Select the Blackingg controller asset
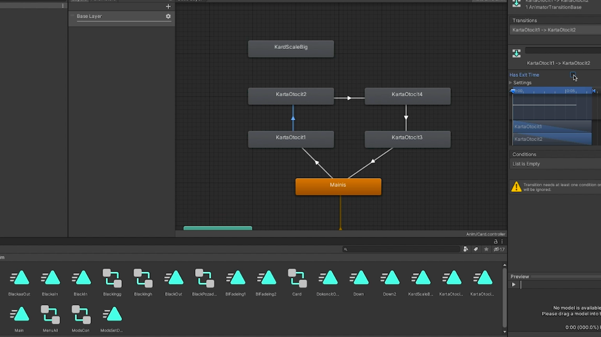The image size is (601, 337). [x=112, y=279]
